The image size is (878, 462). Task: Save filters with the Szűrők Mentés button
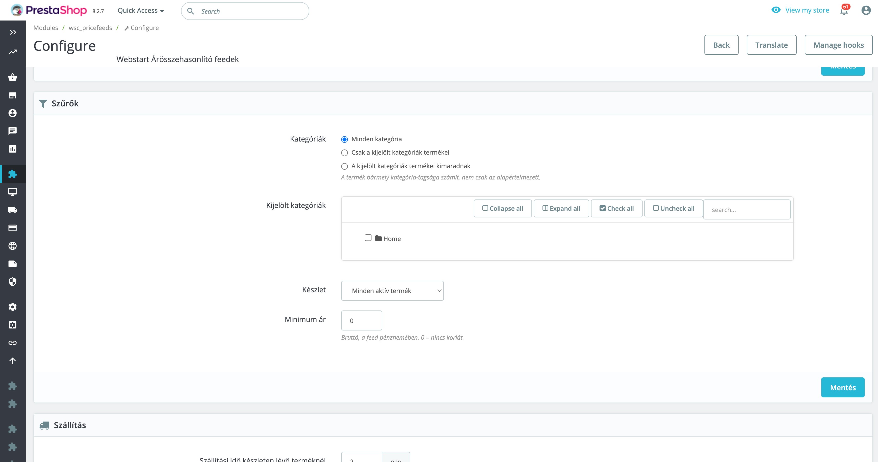click(843, 387)
